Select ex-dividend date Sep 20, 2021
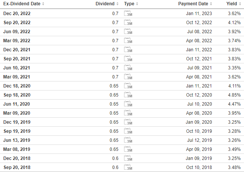Viewport: 244px width, 172px height. [17, 59]
